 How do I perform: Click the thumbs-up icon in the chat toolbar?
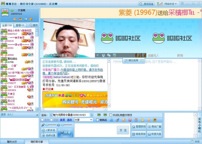(142, 120)
